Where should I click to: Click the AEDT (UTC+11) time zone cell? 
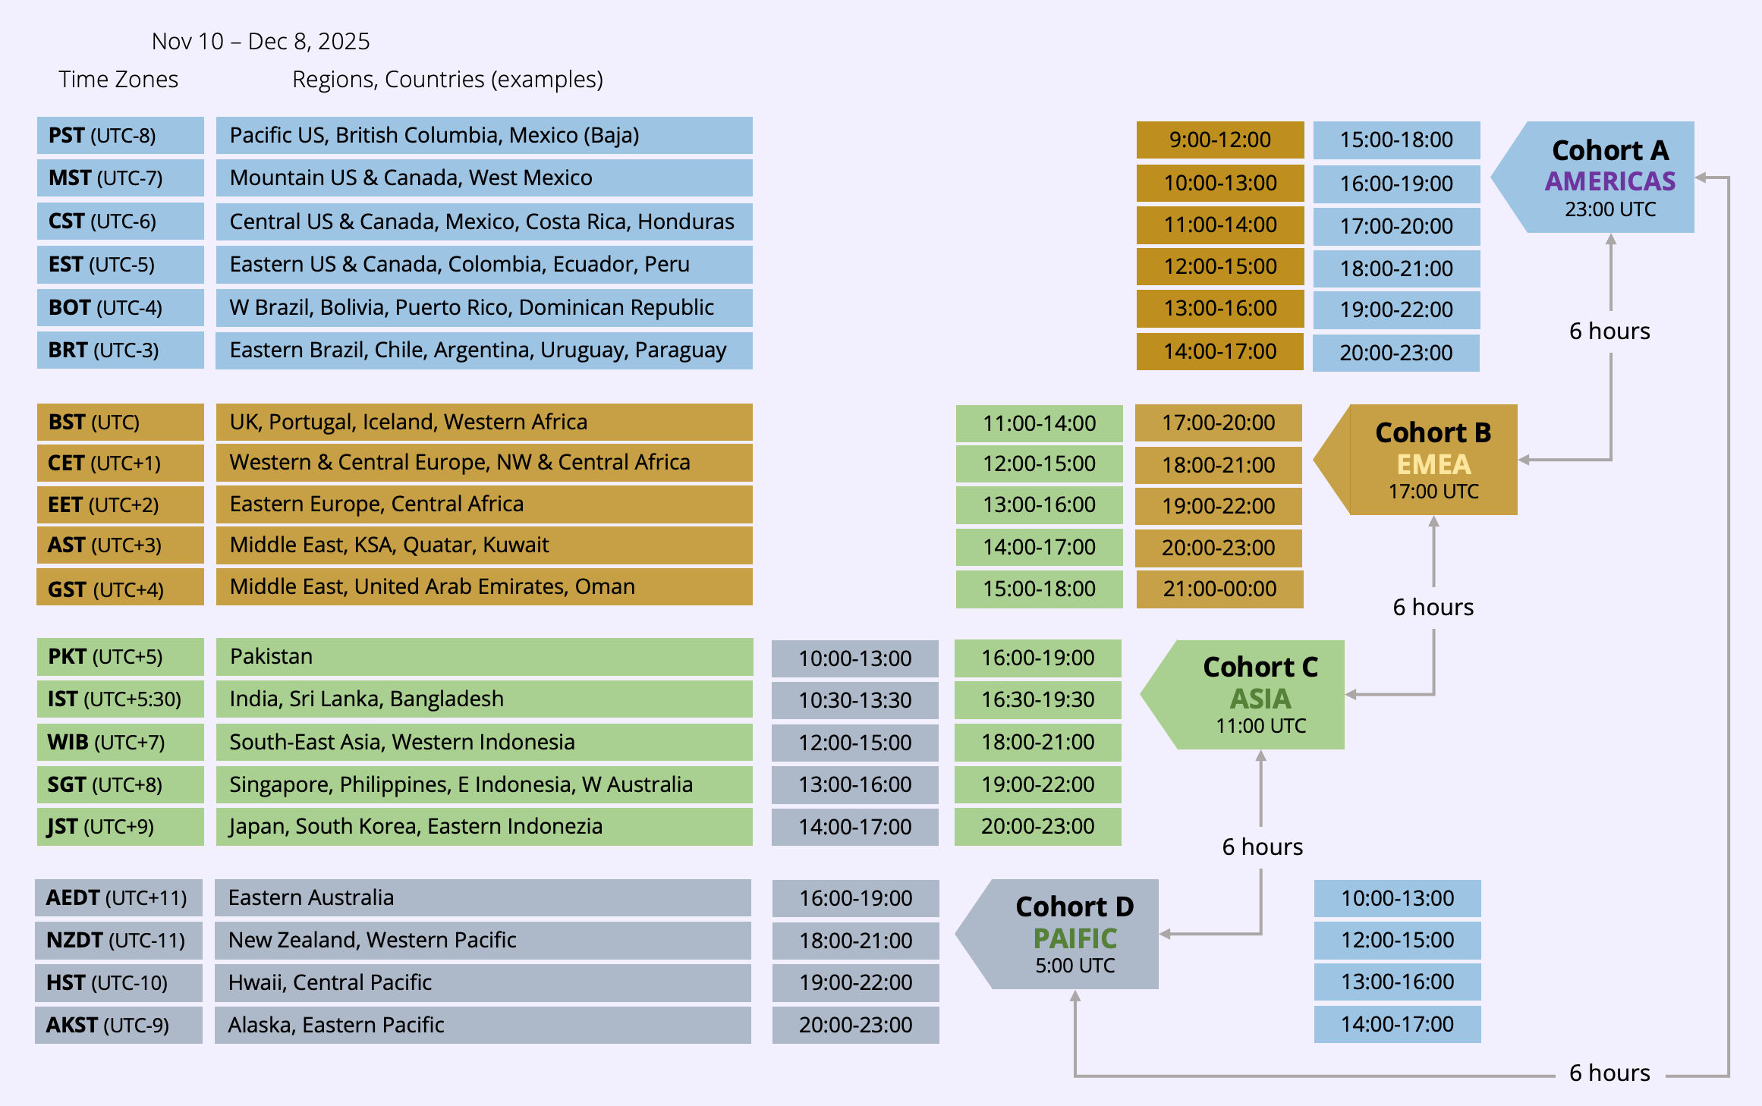click(x=118, y=898)
